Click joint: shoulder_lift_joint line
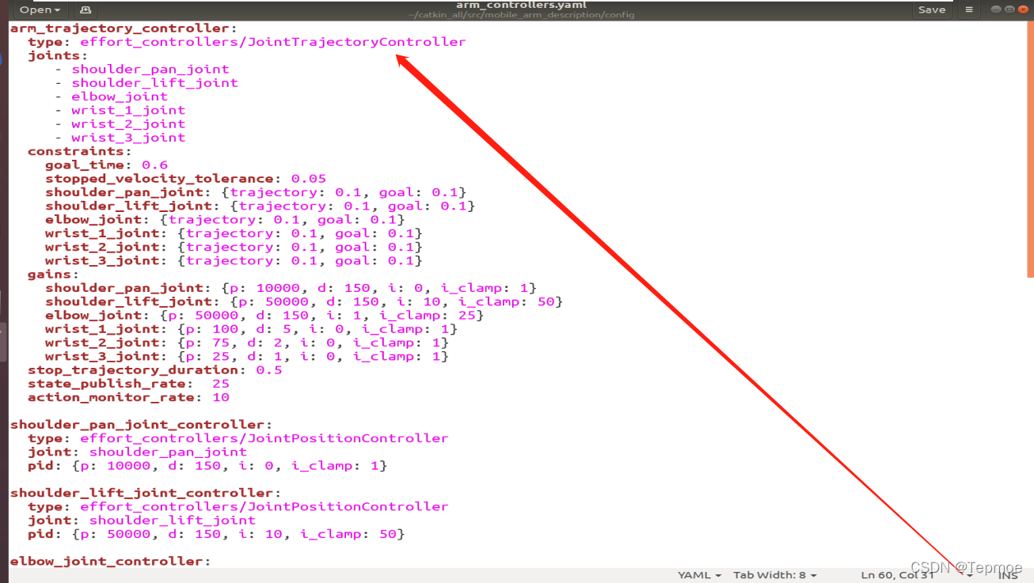This screenshot has width=1034, height=583. pos(142,521)
